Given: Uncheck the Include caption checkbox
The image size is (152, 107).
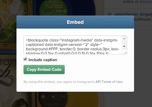Looking at the screenshot, I should coord(25,59).
